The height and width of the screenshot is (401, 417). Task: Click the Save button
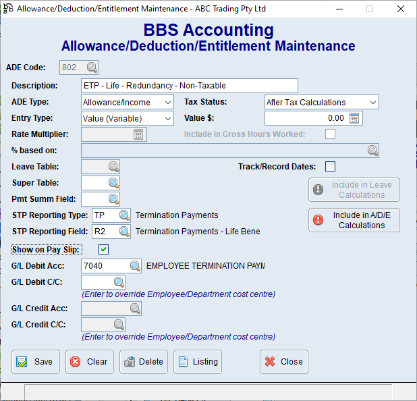[36, 362]
